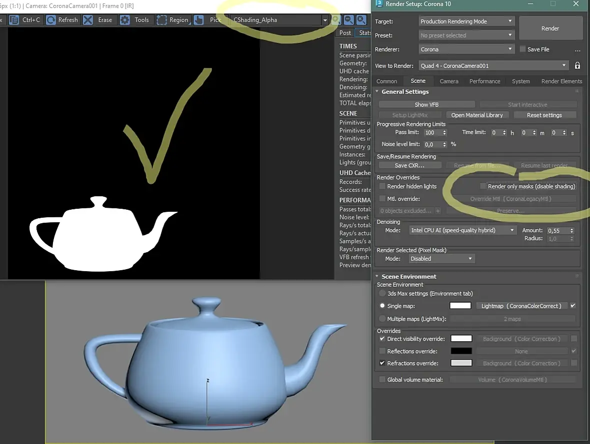This screenshot has height=444, width=590.
Task: Enable Render only masks (disable shading)
Action: 483,186
